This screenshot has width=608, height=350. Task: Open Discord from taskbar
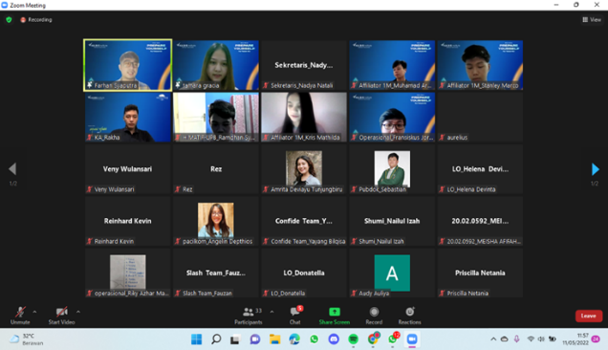(334, 339)
